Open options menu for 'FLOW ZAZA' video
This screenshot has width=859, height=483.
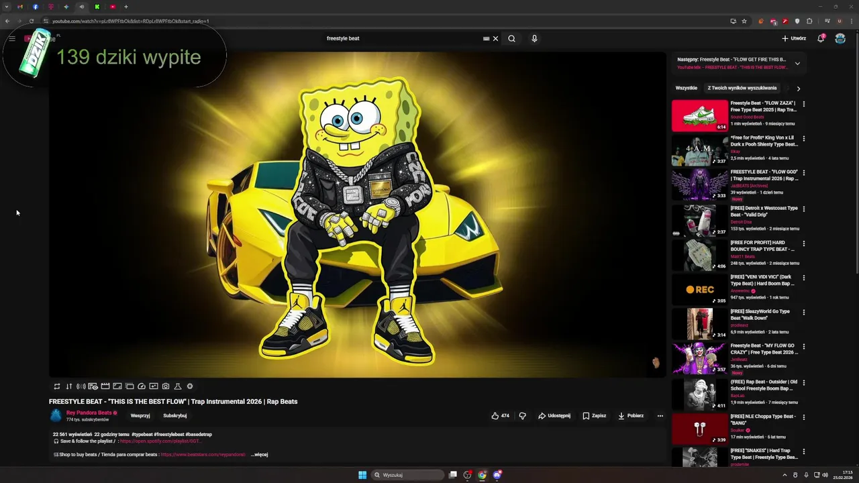[803, 104]
